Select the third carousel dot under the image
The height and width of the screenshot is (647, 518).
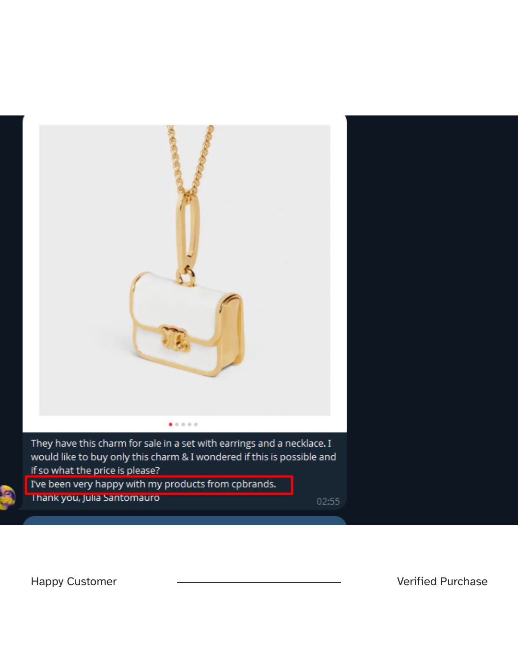pos(183,424)
